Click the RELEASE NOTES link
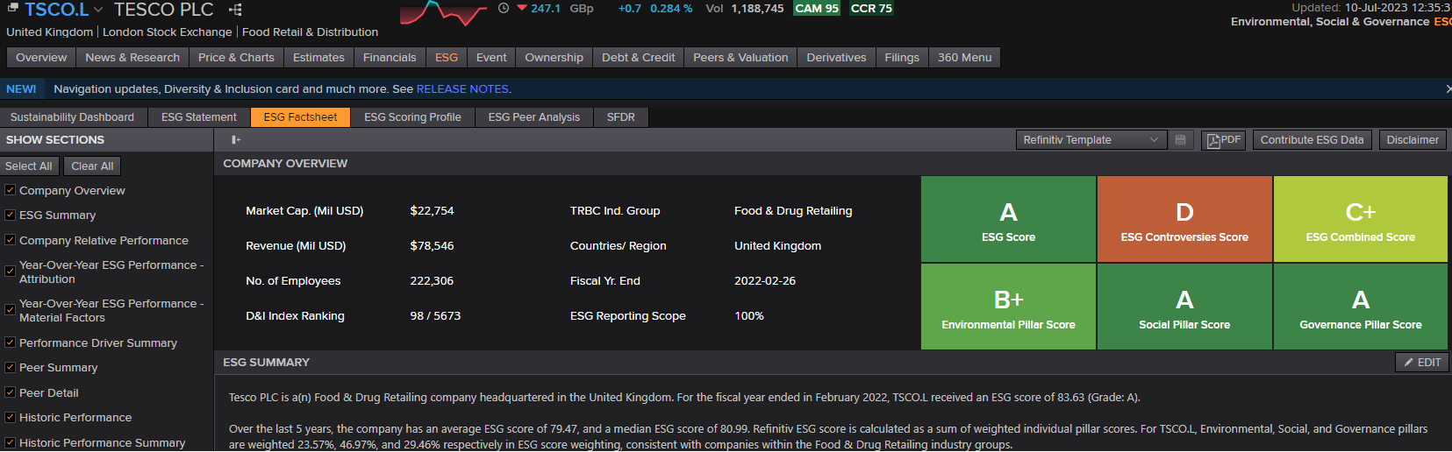The width and height of the screenshot is (1452, 452). [462, 89]
